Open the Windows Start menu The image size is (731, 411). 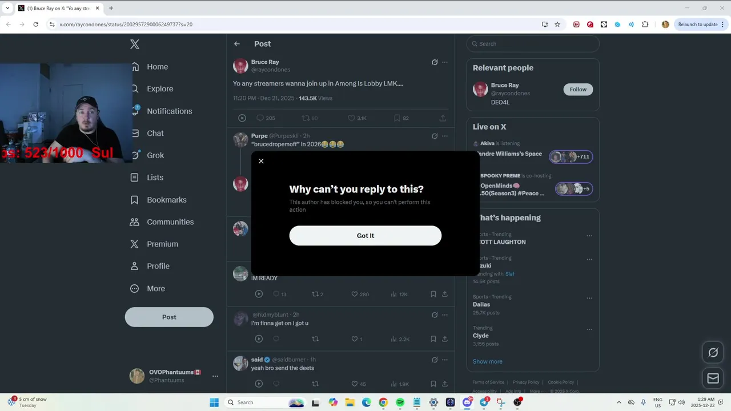214,402
